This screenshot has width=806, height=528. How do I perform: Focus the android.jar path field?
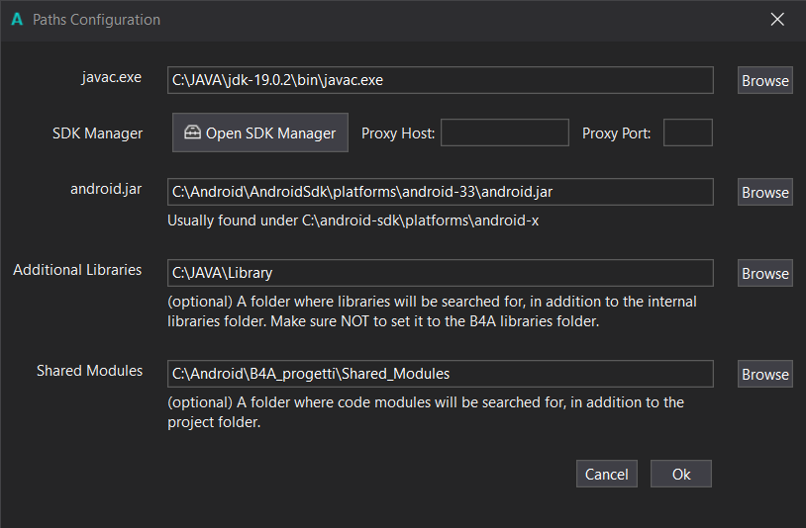click(x=440, y=192)
